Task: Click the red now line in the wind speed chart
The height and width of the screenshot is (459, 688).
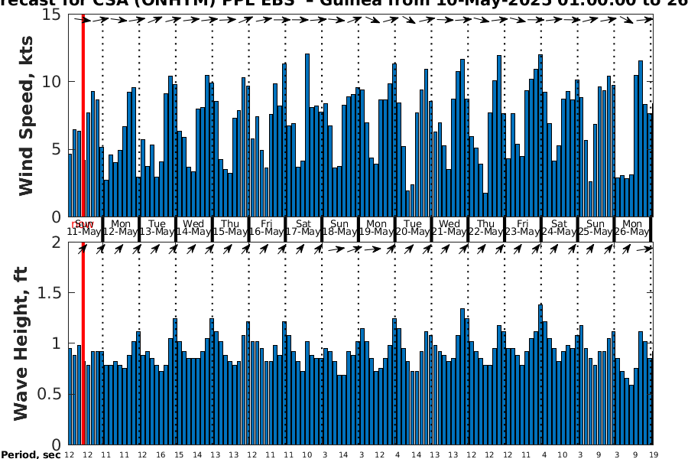Action: point(83,116)
